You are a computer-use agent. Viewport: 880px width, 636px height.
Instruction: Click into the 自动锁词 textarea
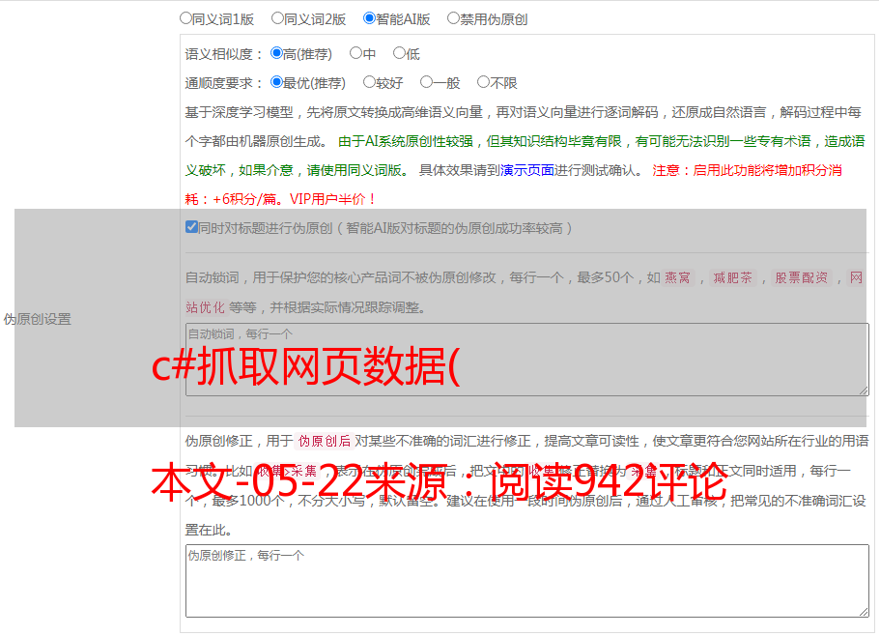point(527,360)
